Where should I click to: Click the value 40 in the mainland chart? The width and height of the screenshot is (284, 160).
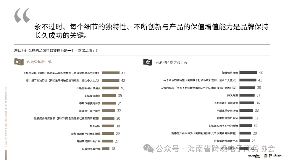122,88
